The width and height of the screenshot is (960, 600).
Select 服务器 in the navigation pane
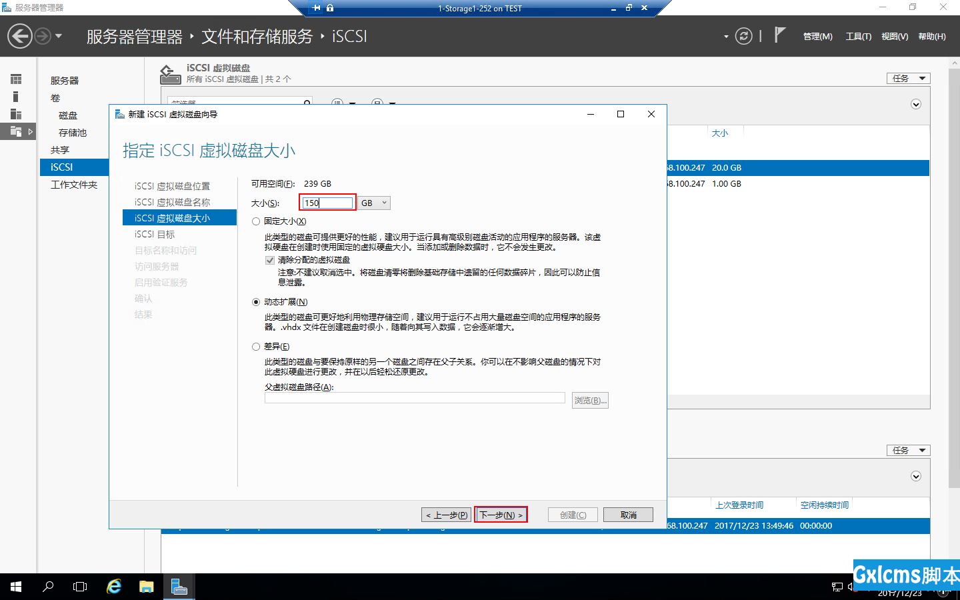tap(65, 81)
